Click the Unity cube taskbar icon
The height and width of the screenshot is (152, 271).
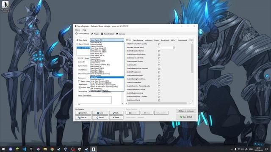(80, 149)
